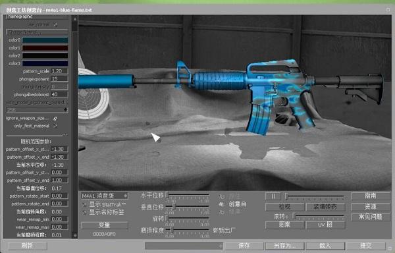Open the color2 black swatch
Image resolution: width=395 pixels, height=253 pixels.
pos(45,56)
